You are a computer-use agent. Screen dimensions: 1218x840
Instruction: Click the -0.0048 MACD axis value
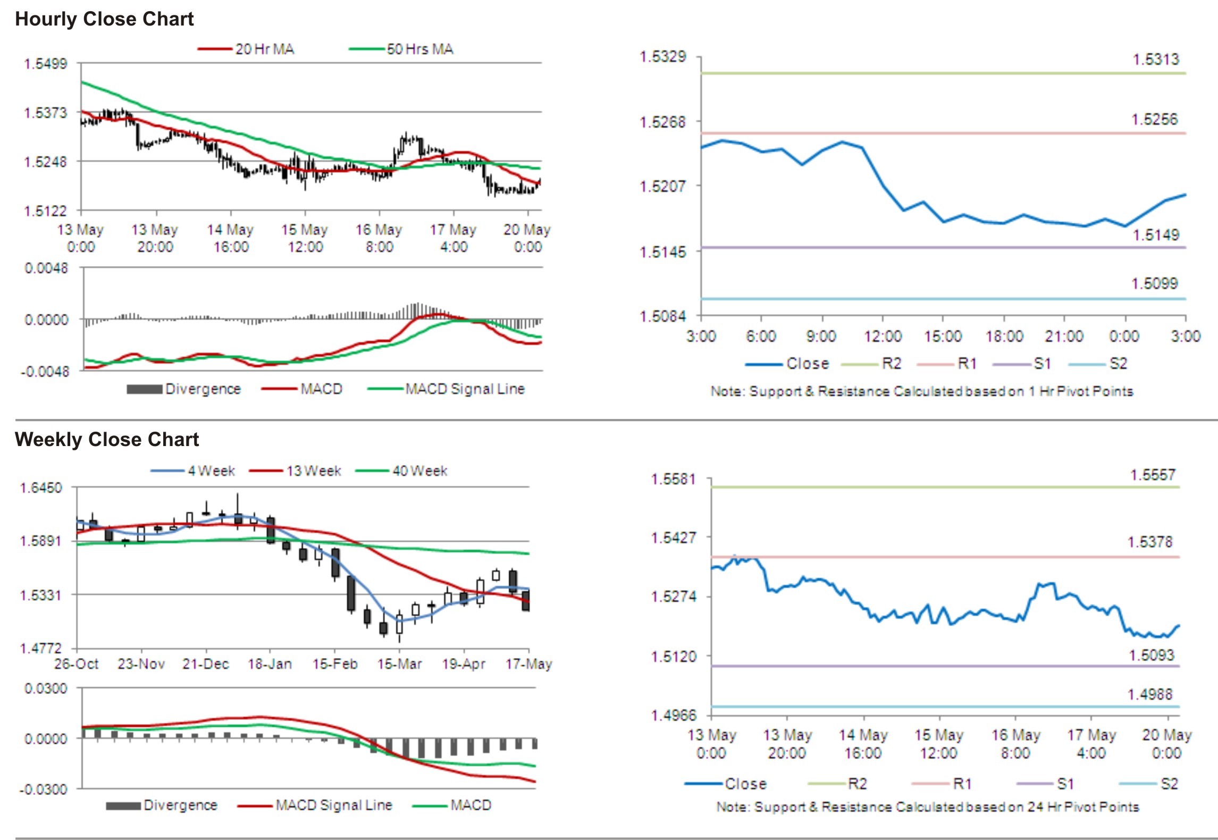(x=45, y=371)
